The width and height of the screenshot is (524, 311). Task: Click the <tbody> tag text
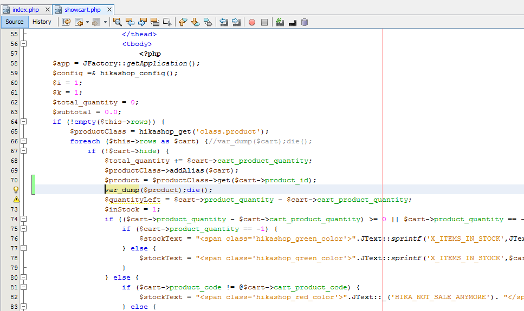(x=137, y=44)
